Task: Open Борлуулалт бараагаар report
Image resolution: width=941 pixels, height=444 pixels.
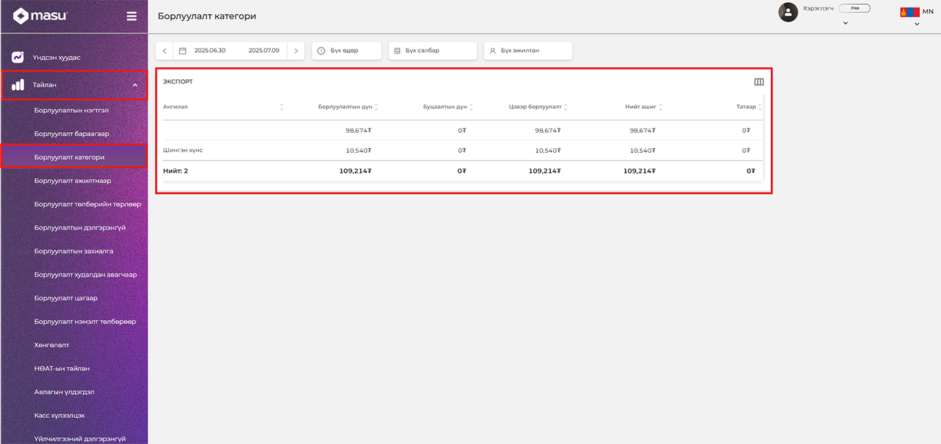Action: 72,134
